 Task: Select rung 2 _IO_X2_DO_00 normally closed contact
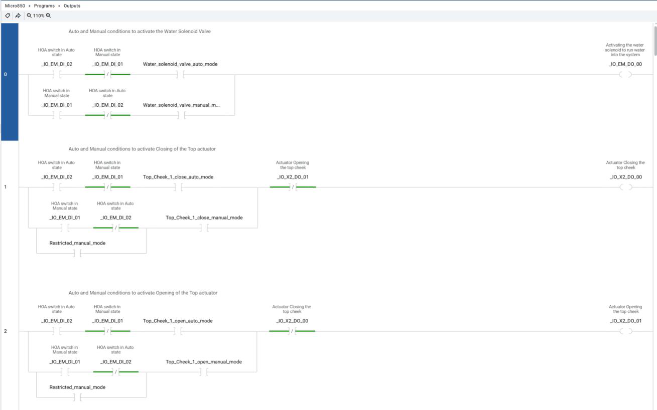pos(292,331)
